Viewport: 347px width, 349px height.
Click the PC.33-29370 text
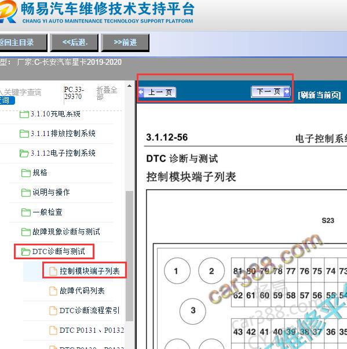(x=74, y=93)
